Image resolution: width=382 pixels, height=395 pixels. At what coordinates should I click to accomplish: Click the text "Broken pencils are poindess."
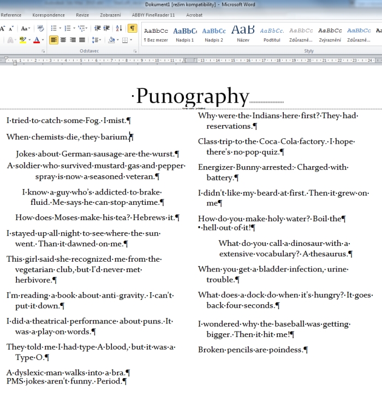tap(250, 350)
